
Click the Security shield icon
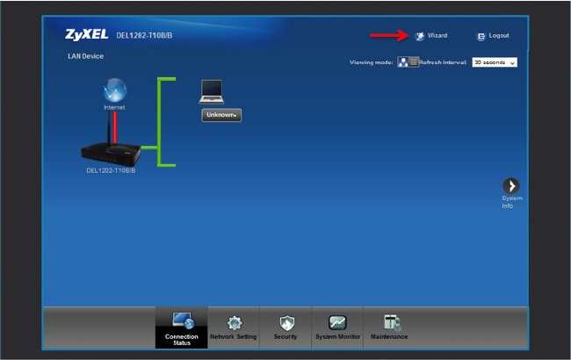pyautogui.click(x=286, y=323)
